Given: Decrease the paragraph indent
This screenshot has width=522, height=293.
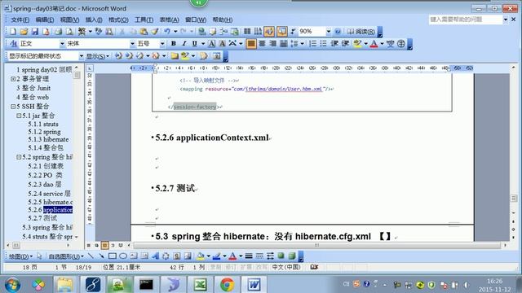Looking at the screenshot, I should coord(334,43).
